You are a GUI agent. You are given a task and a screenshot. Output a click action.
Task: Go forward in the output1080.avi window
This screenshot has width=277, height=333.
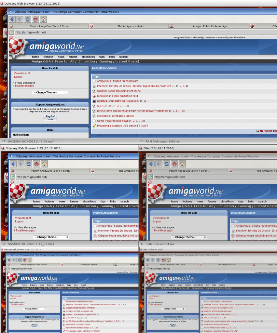[159, 164]
